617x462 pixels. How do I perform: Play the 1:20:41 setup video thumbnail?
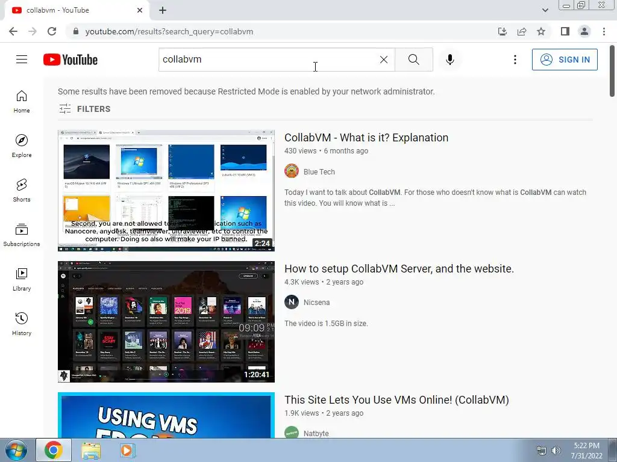tap(166, 322)
